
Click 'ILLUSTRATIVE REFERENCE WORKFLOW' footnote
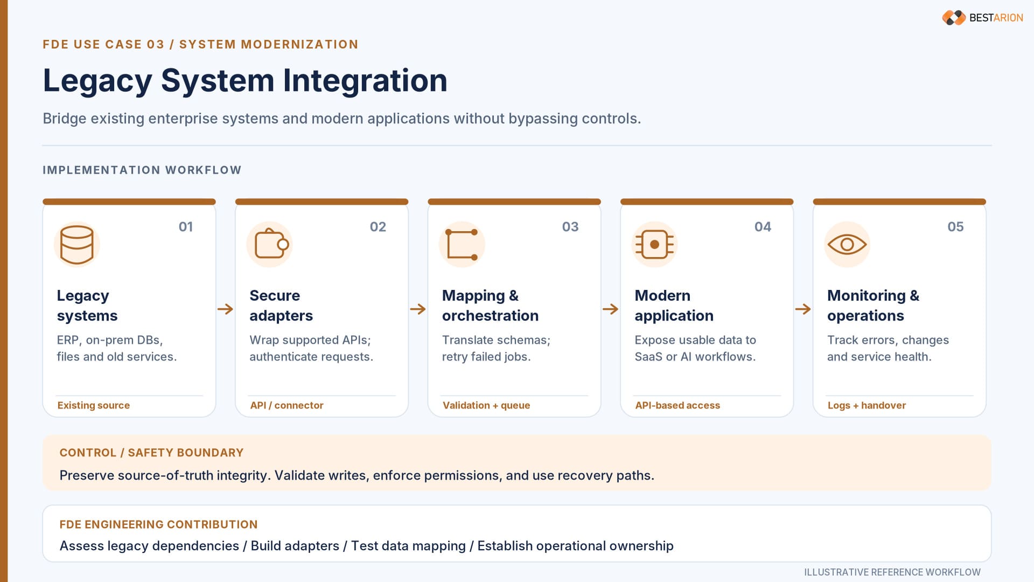tap(892, 572)
